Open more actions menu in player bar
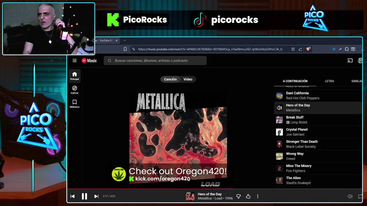The width and height of the screenshot is (367, 206). point(257,196)
